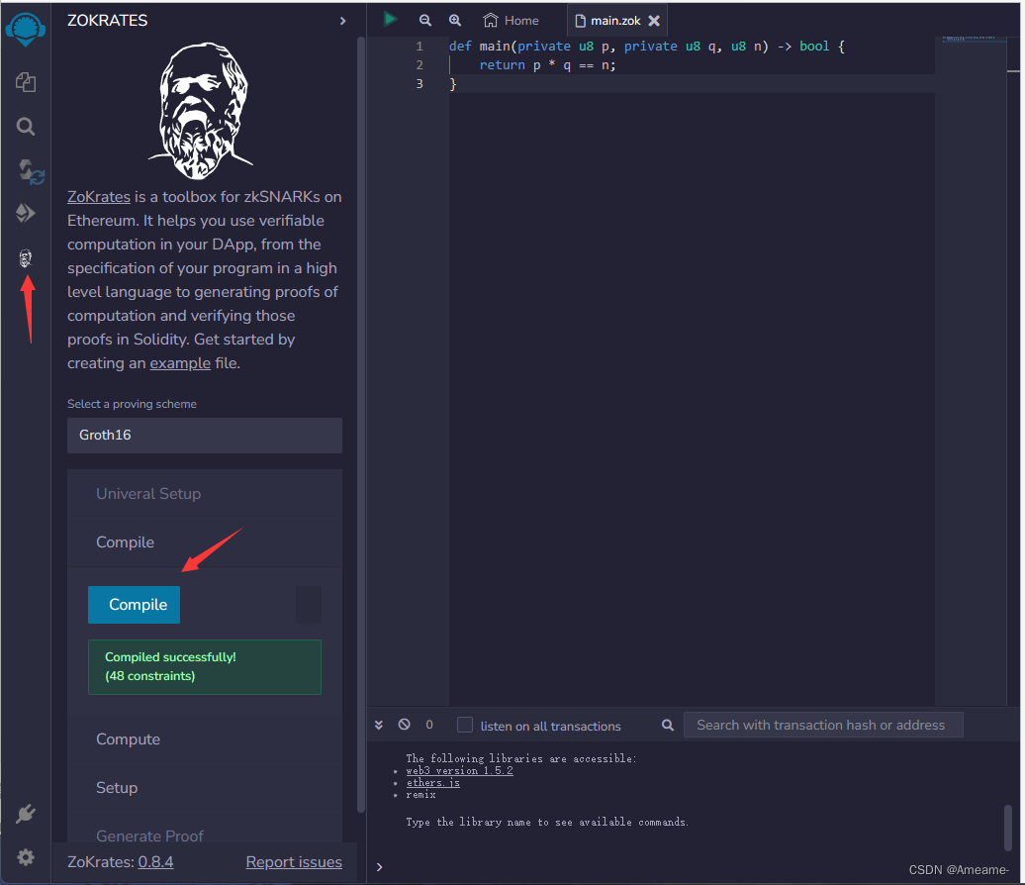This screenshot has width=1025, height=885.
Task: Expand the Univeral Setup section
Action: click(205, 494)
